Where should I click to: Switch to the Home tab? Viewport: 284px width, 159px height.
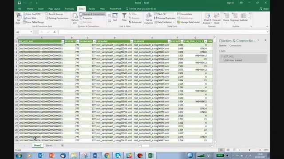click(30, 9)
